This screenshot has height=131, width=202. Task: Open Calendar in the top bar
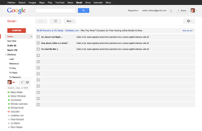click(98, 2)
